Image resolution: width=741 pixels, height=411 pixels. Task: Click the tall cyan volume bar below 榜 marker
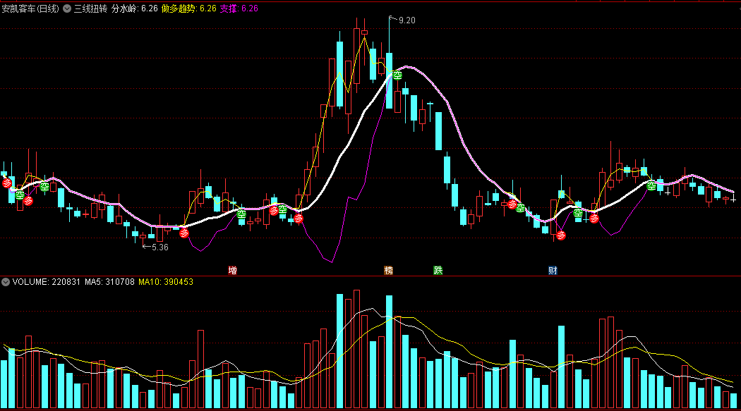pyautogui.click(x=390, y=352)
